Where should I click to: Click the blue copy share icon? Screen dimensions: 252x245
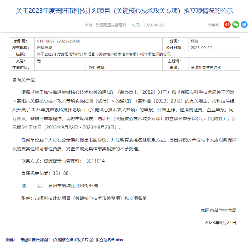click(x=244, y=25)
